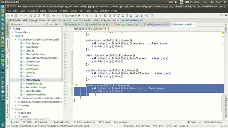Image resolution: width=228 pixels, height=128 pixels.
Task: Click the onCreate() breadcrumb
Action: 102,29
